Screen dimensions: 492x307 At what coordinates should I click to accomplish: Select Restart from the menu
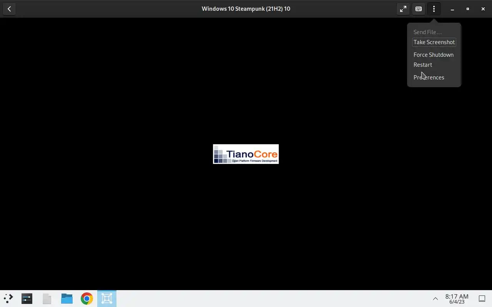click(x=434, y=65)
